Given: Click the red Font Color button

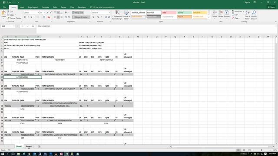Looking at the screenshot, I should [x=49, y=17].
